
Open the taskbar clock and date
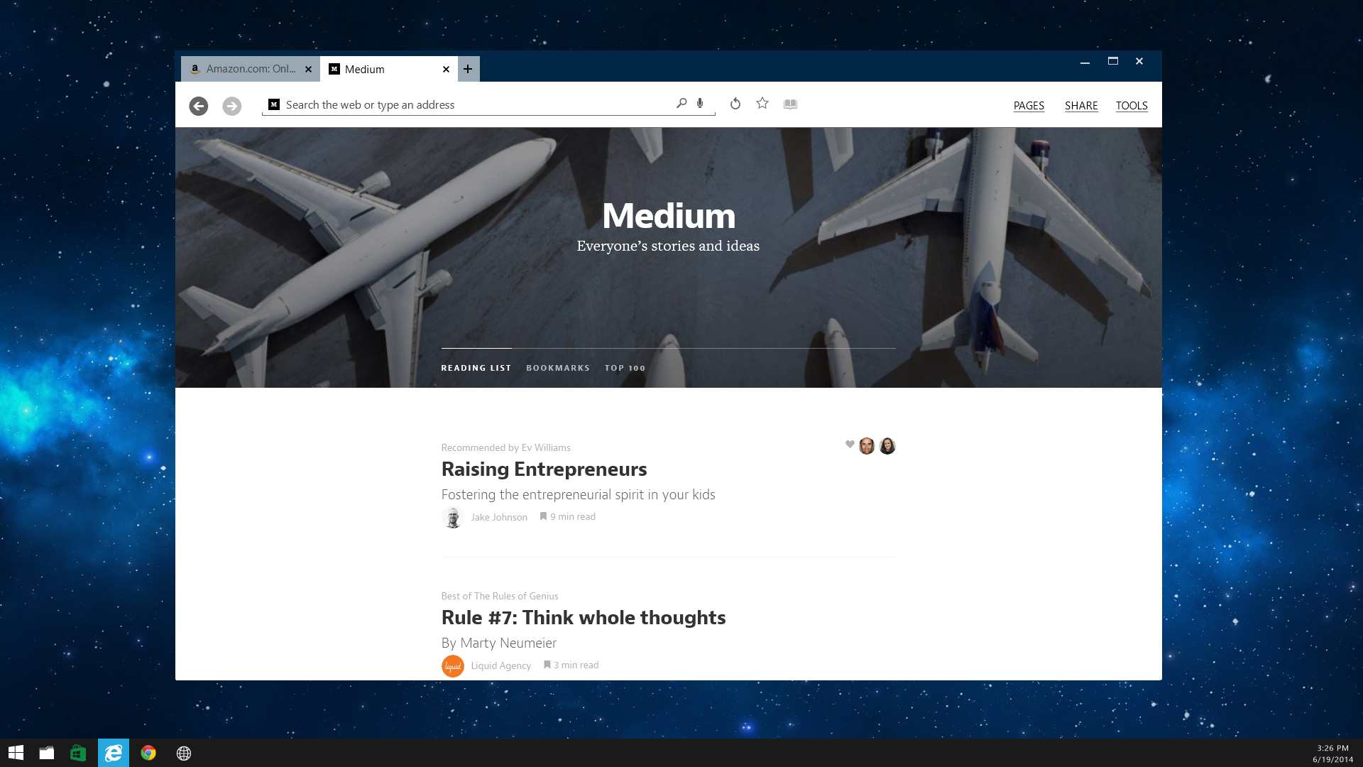(x=1332, y=754)
